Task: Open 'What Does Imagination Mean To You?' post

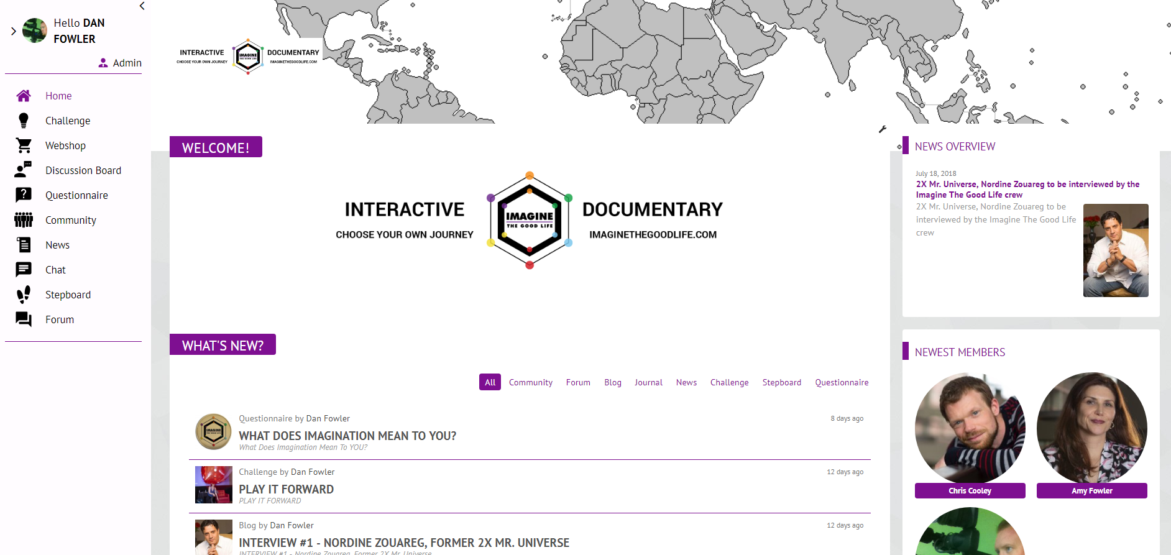Action: coord(347,436)
